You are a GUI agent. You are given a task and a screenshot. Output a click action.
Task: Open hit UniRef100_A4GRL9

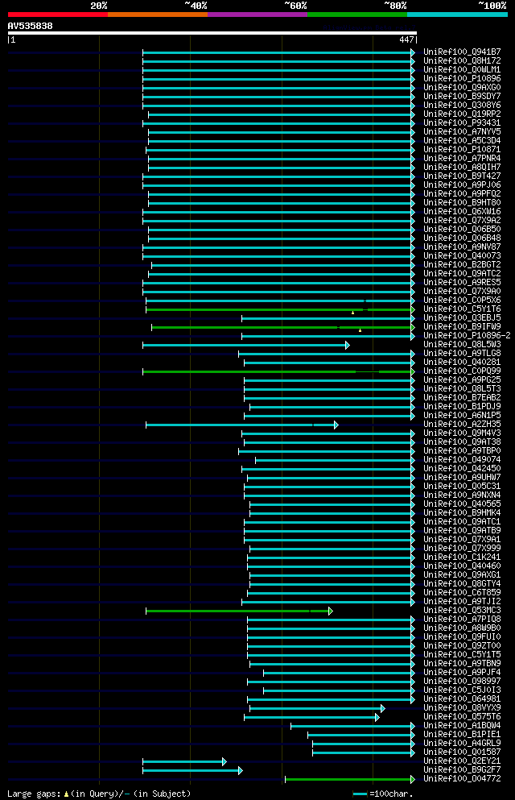462,744
